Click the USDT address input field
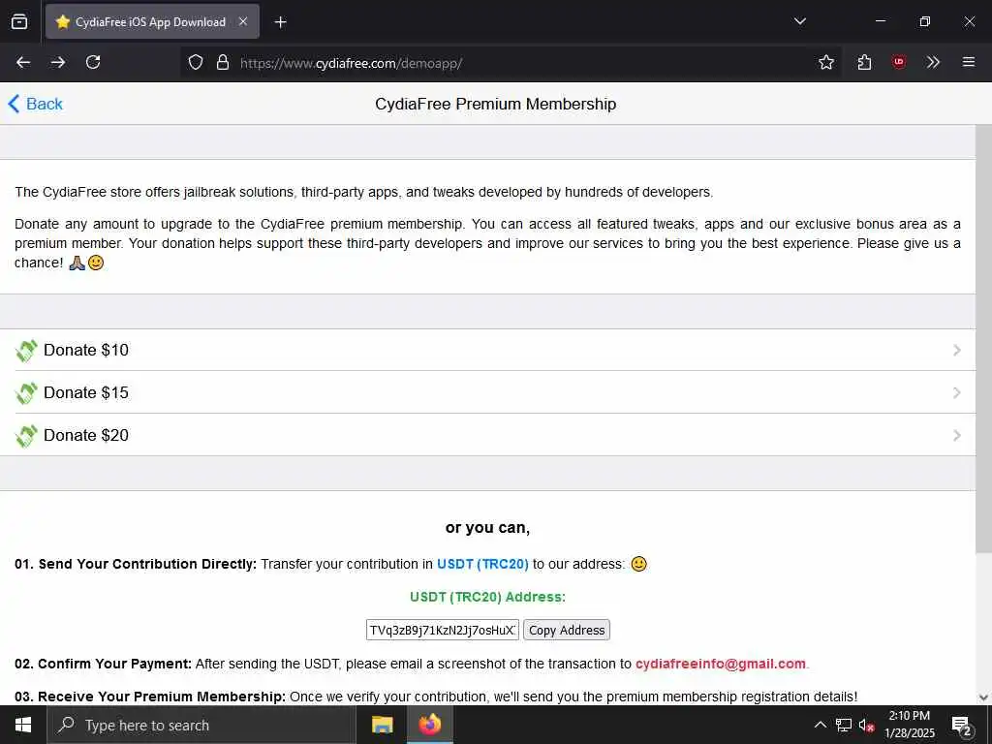This screenshot has height=744, width=992. coord(442,630)
